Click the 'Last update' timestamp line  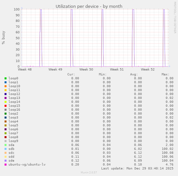tap(137, 168)
